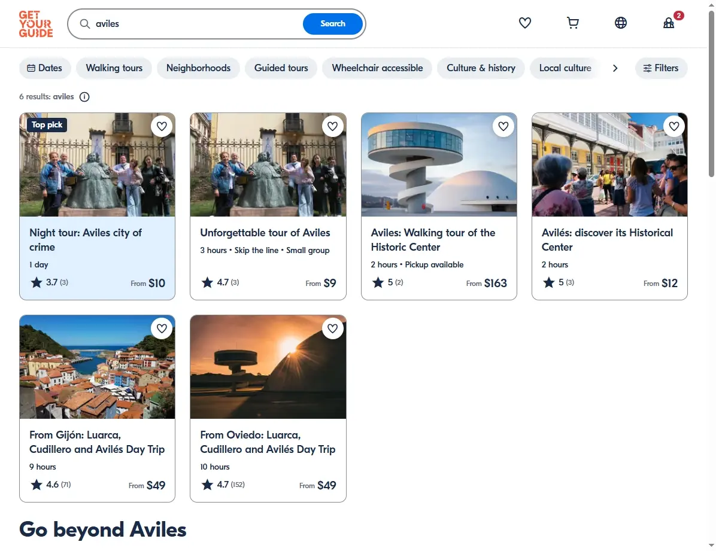
Task: Select Culture & history filter chip
Action: tap(481, 68)
